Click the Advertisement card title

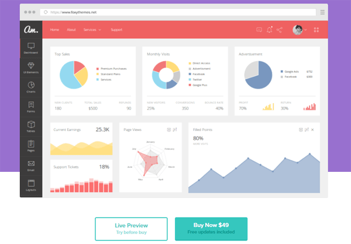coord(250,54)
